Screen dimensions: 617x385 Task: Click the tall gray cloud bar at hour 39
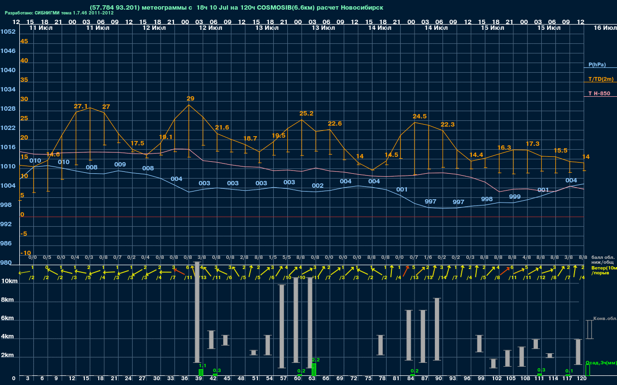(197, 312)
